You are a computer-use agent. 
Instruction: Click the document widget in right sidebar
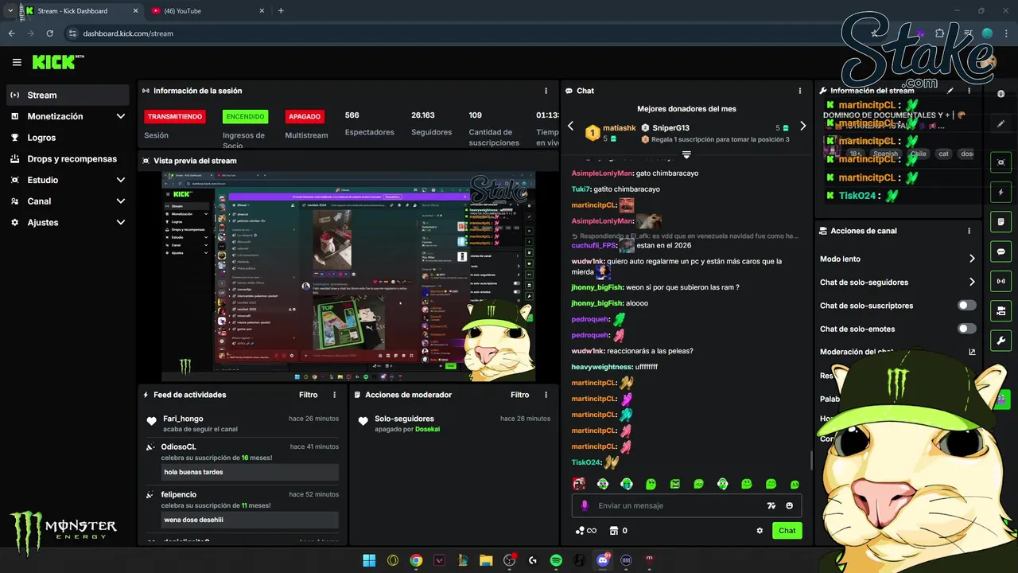(x=1001, y=221)
